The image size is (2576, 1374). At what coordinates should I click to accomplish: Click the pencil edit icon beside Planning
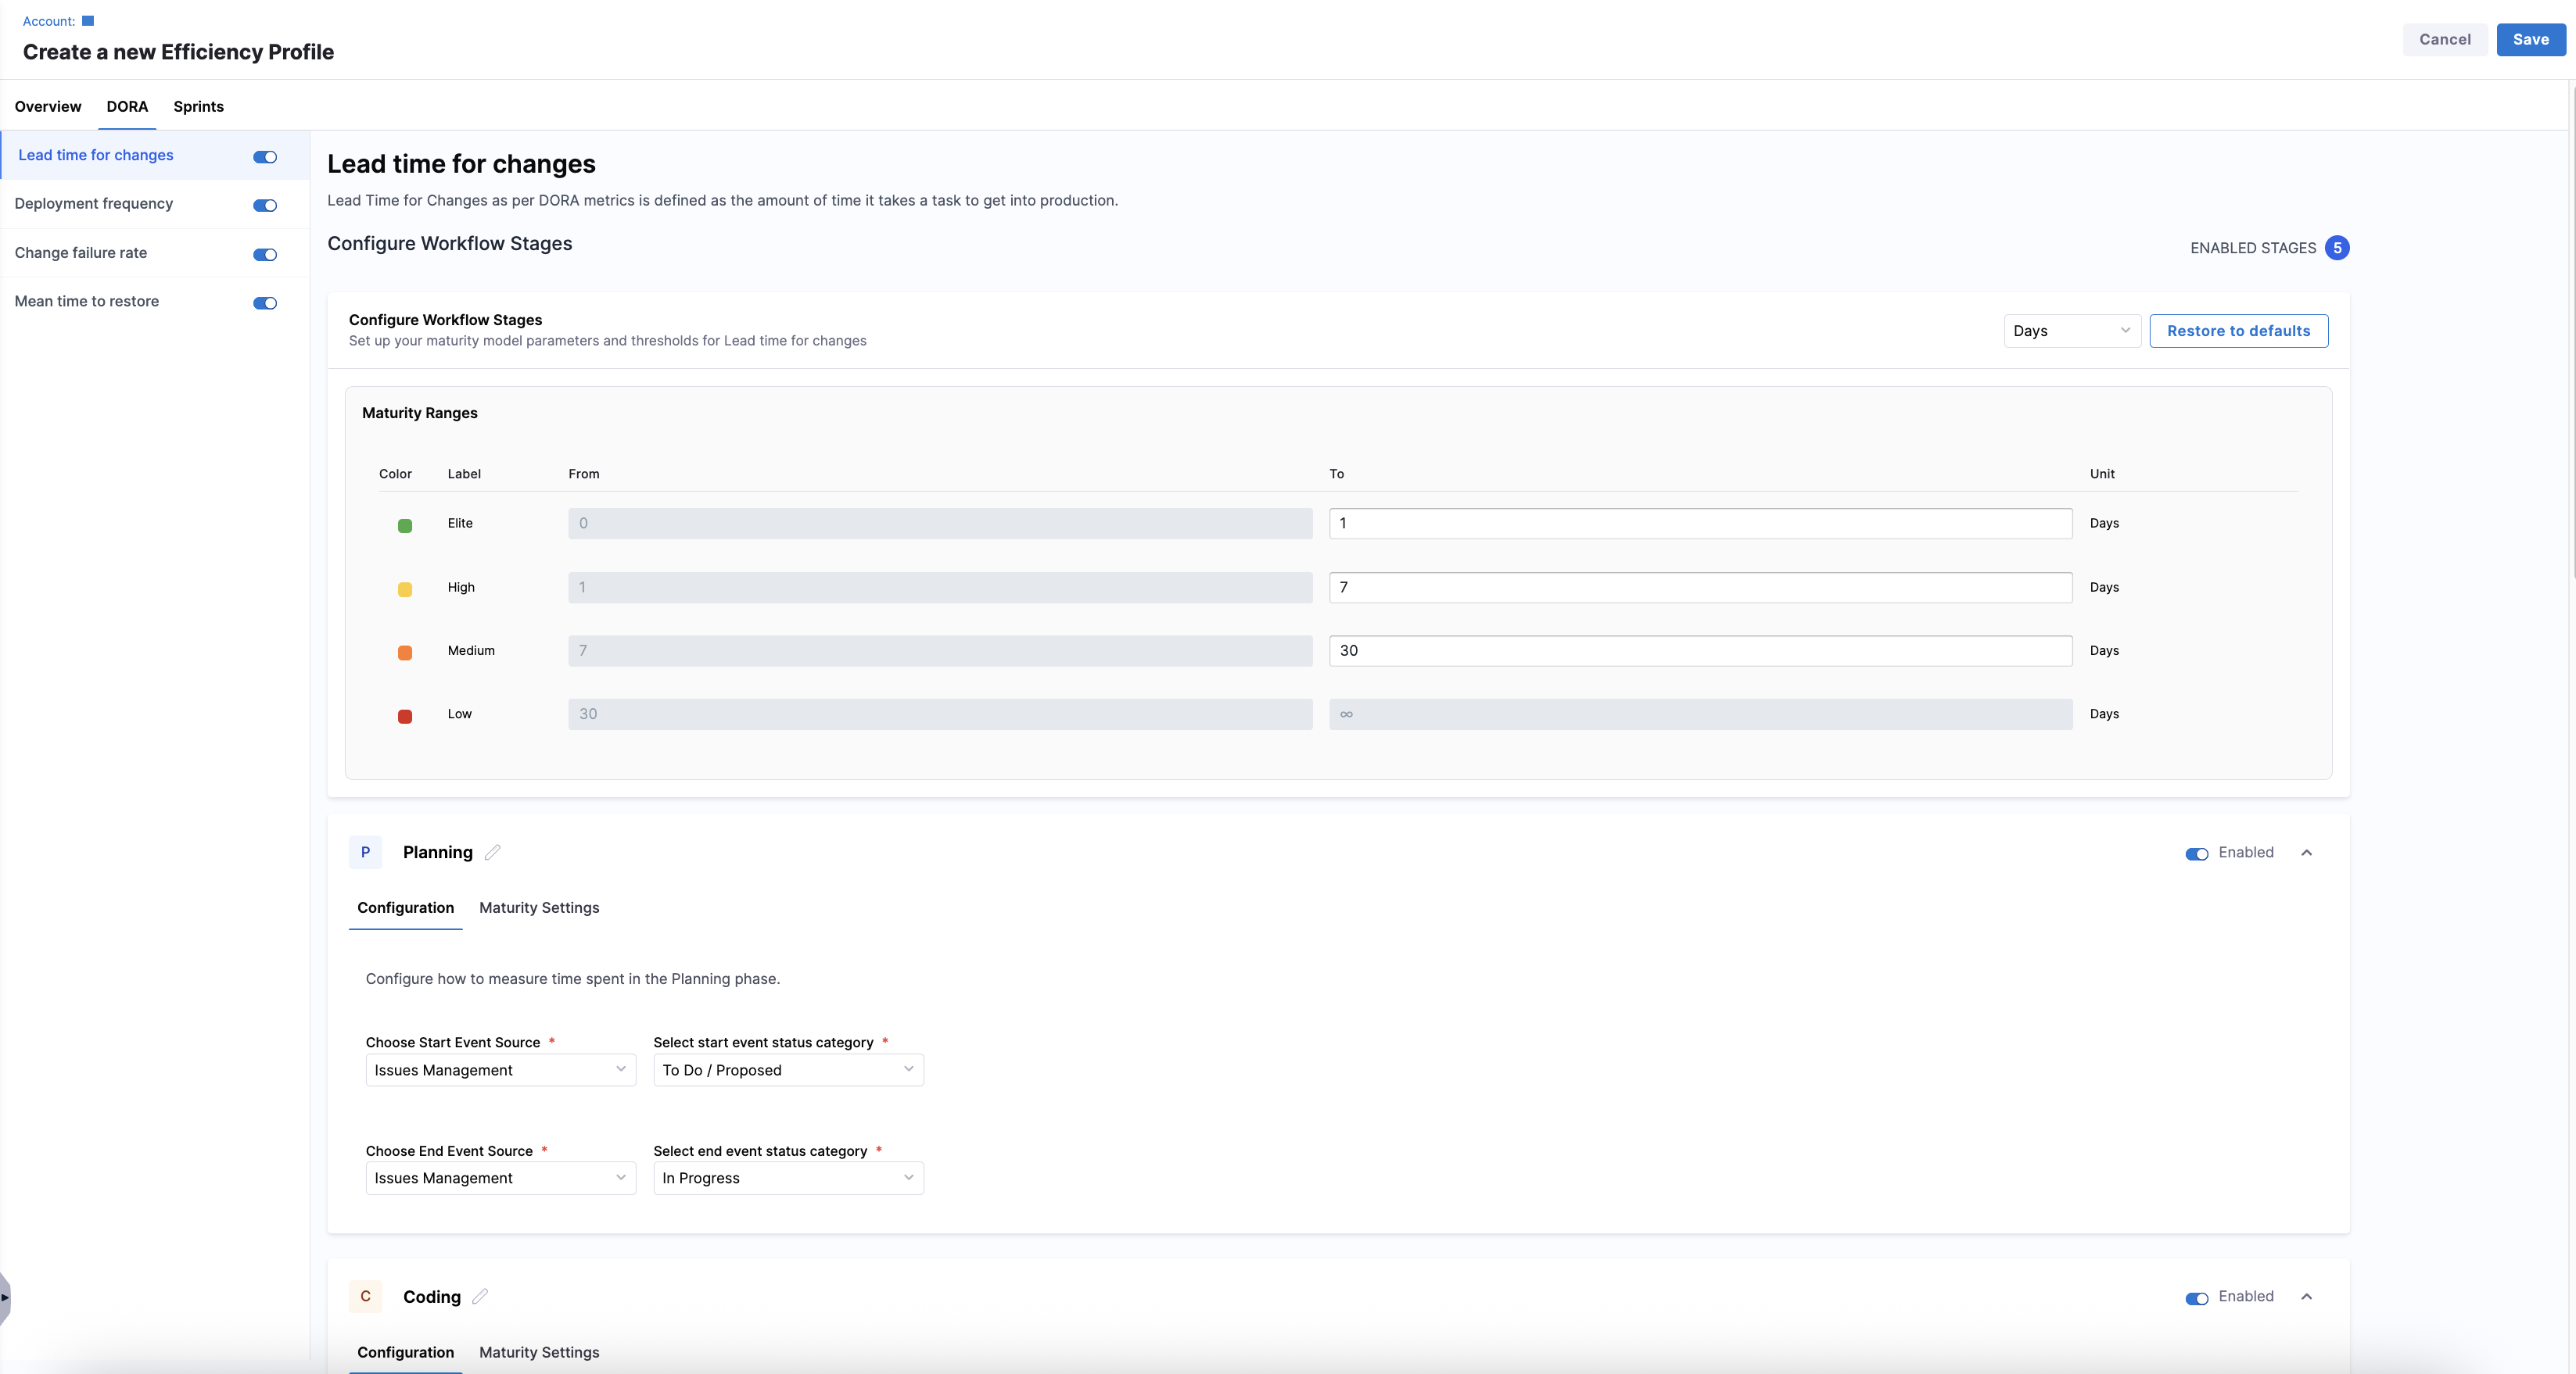click(x=492, y=853)
